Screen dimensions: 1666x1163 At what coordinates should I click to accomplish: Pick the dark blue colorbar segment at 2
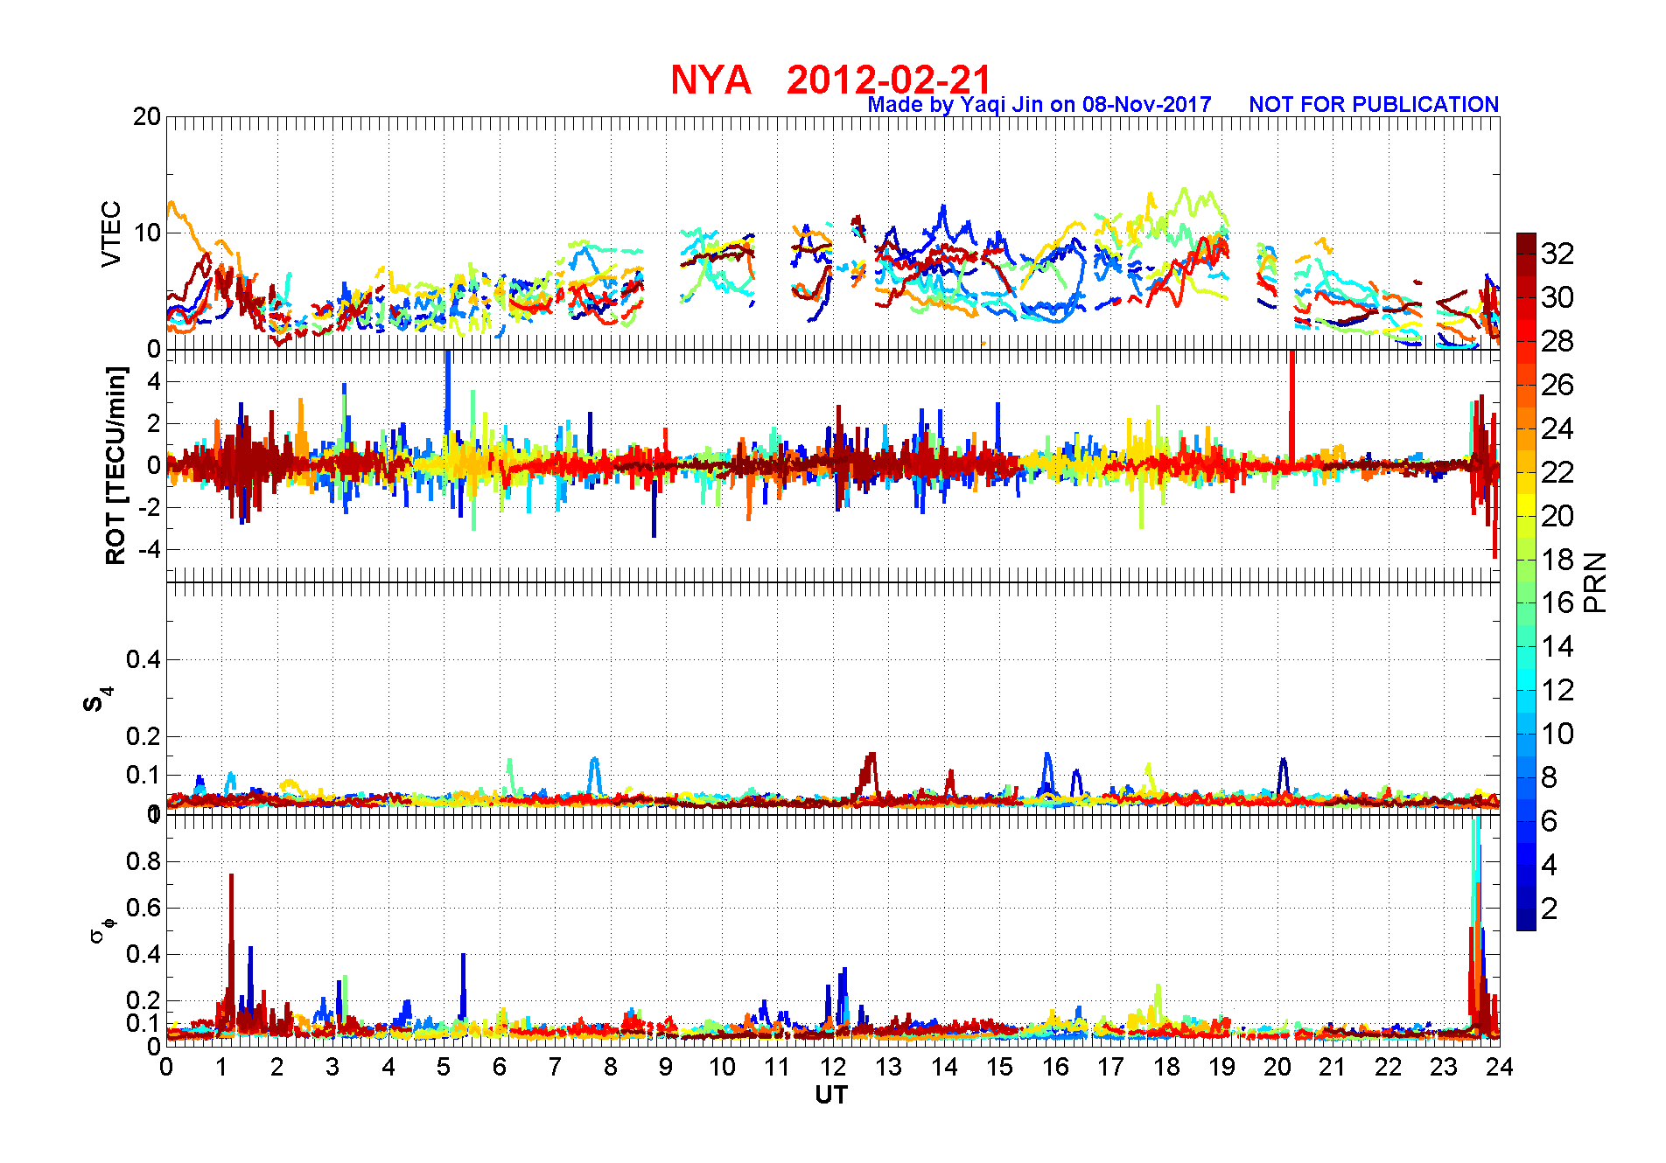pyautogui.click(x=1526, y=909)
